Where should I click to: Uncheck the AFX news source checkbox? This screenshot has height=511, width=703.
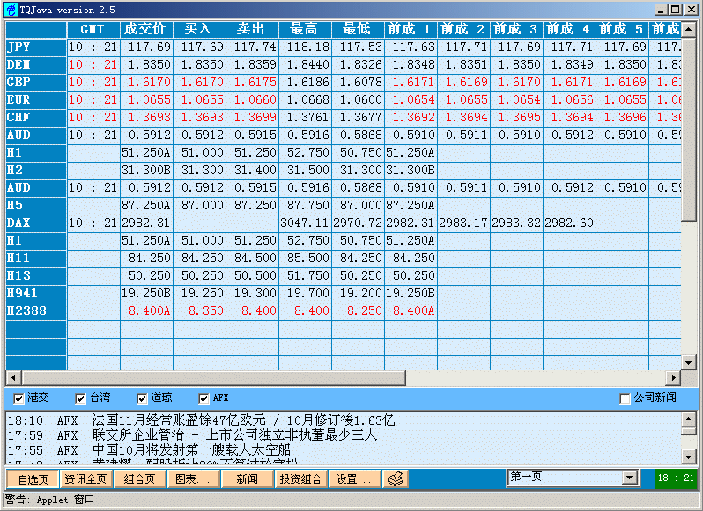pyautogui.click(x=203, y=398)
